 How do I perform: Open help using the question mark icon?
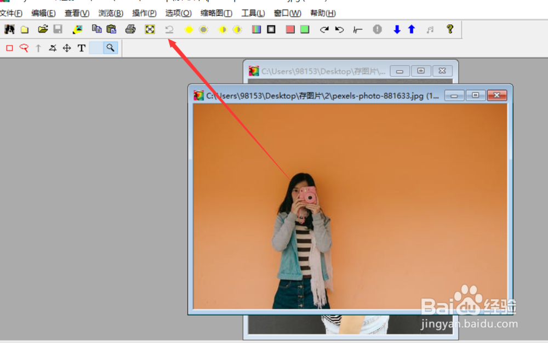tap(449, 29)
